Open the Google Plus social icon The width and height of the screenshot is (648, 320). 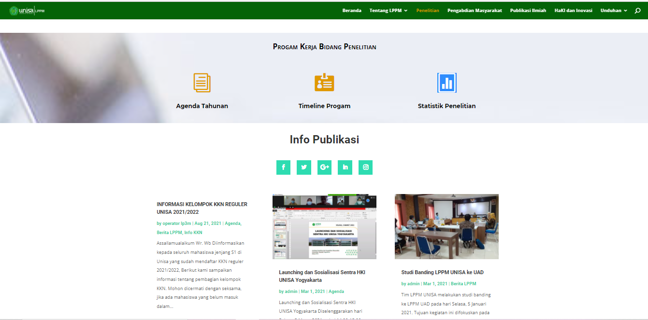coord(324,167)
